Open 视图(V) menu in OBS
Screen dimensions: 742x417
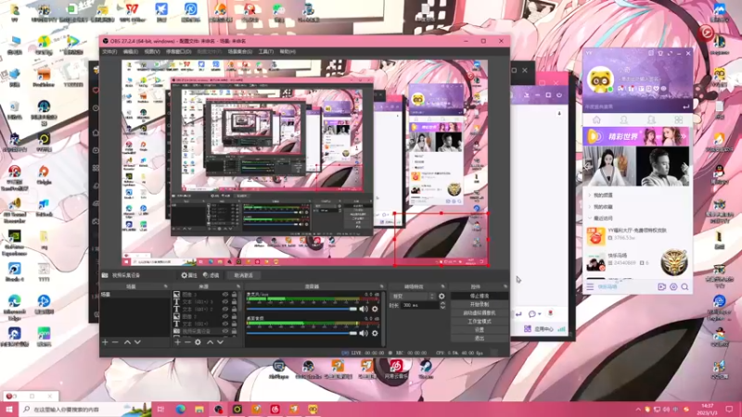coord(152,52)
